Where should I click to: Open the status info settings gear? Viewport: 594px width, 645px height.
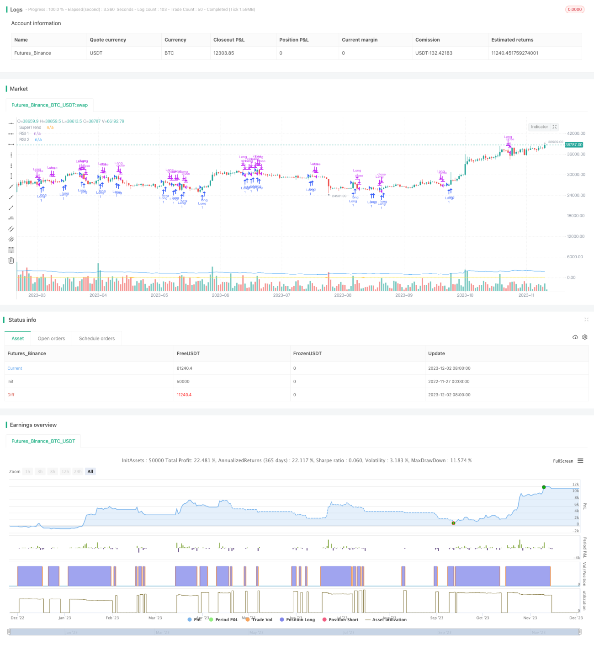(585, 337)
